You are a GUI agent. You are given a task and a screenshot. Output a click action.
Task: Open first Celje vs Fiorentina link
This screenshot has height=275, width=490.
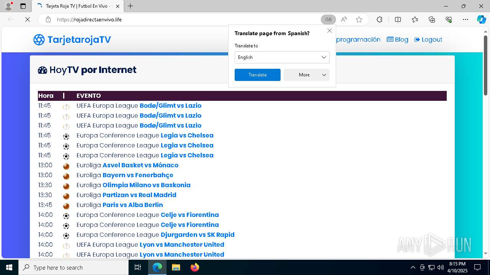190,215
